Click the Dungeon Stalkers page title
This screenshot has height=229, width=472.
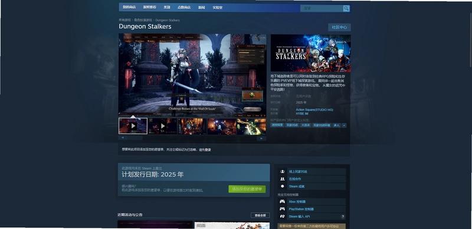[x=145, y=27]
